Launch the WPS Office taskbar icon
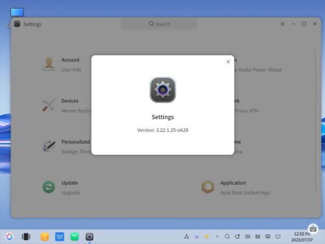 coord(60,237)
